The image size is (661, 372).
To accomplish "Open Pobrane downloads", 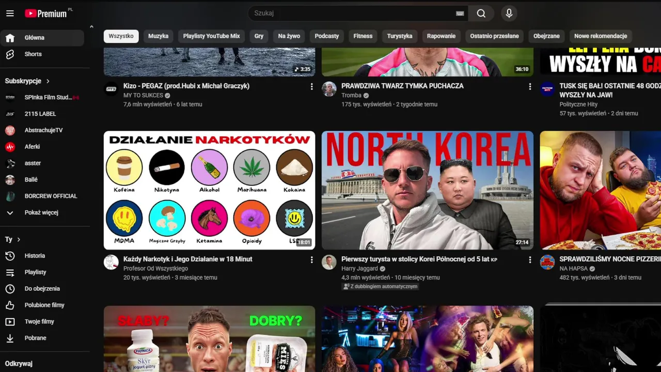I will point(42,338).
